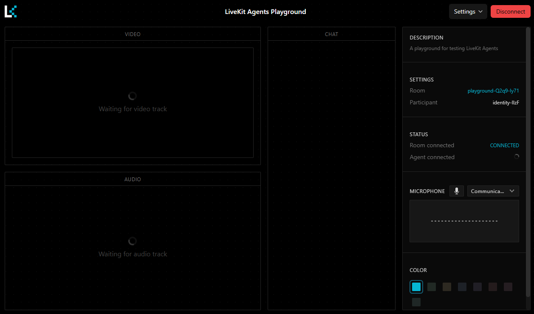Click the 'SETTINGS' section heading in sidebar
The height and width of the screenshot is (314, 534).
point(422,80)
